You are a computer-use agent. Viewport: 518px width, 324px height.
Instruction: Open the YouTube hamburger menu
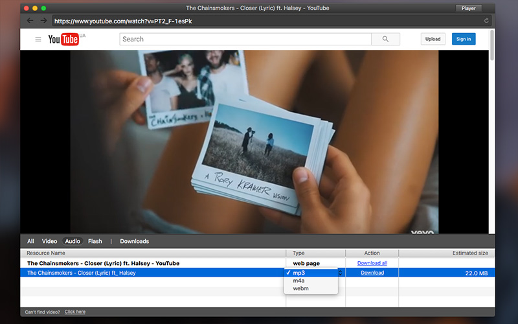pos(38,40)
